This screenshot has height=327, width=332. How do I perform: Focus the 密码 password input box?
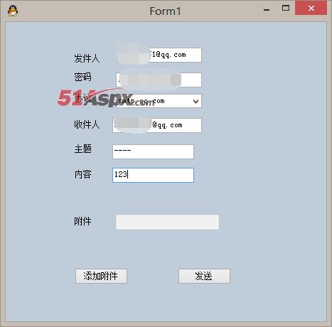coord(159,80)
